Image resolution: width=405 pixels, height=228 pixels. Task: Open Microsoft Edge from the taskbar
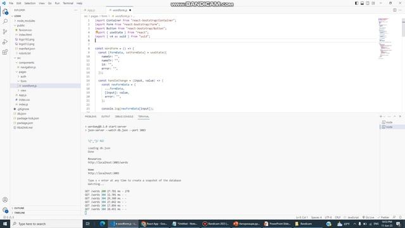coord(103,224)
